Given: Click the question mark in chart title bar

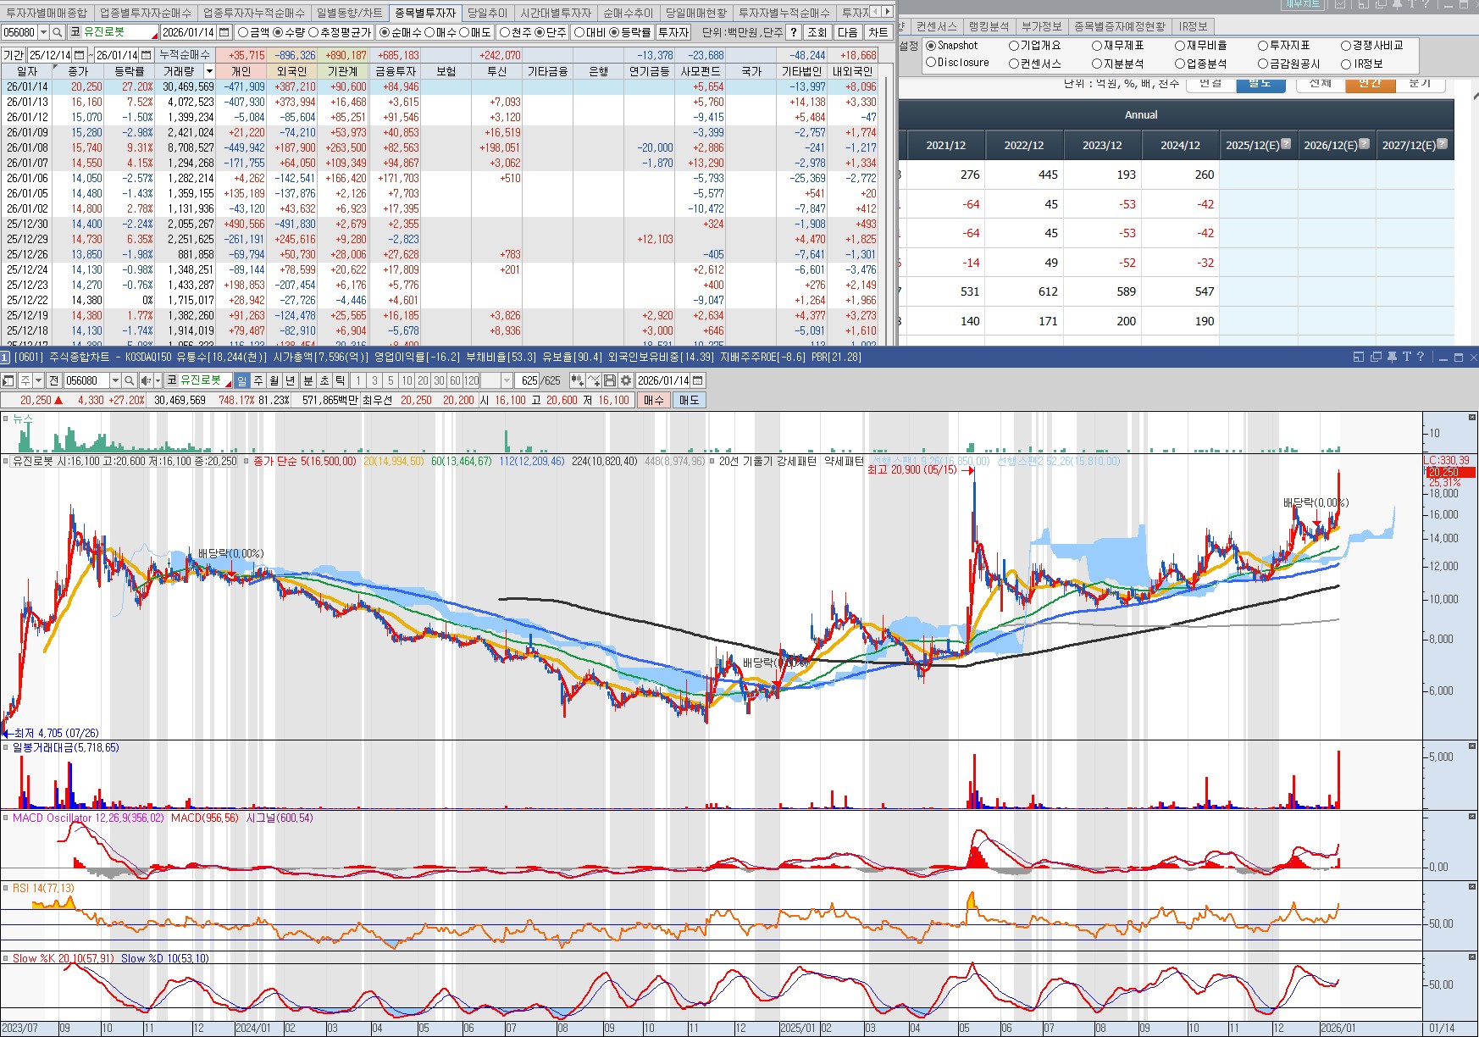Looking at the screenshot, I should coord(1421,357).
